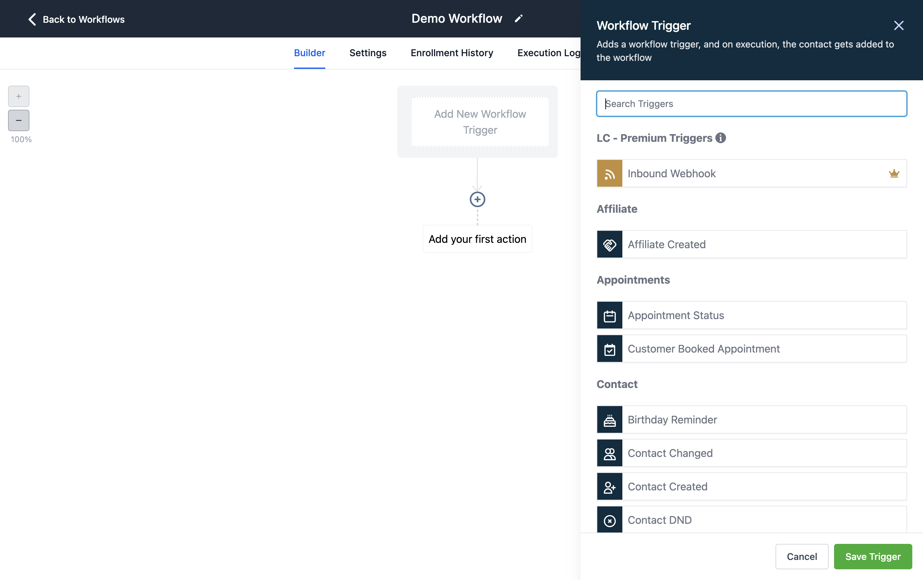The width and height of the screenshot is (923, 580).
Task: Select the Birthday Reminder trigger label
Action: [672, 420]
